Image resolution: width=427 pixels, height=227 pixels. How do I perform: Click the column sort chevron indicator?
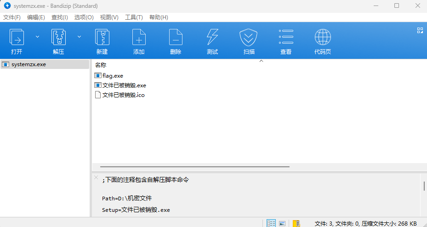[261, 61]
